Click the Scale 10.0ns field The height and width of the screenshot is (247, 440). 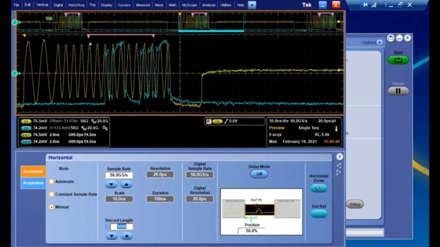[119, 199]
